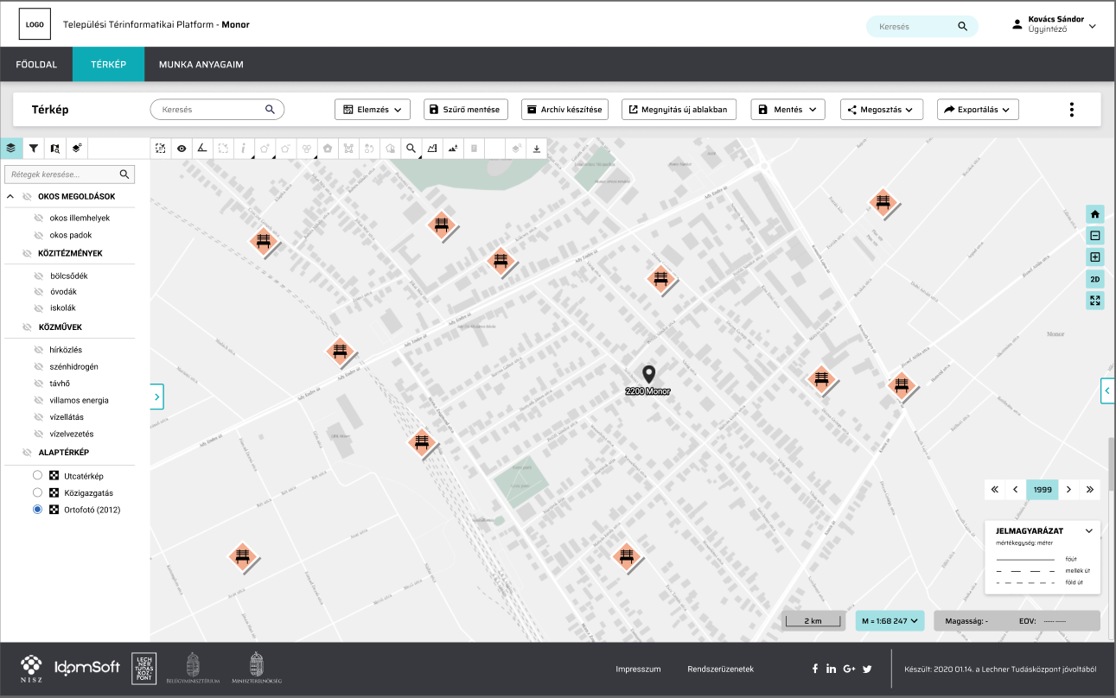Collapse the JELMAGYARÁZAT legend panel
Image resolution: width=1116 pixels, height=698 pixels.
[1089, 531]
